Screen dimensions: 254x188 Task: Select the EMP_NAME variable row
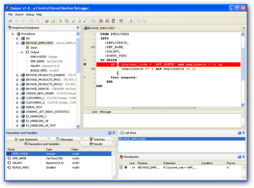pyautogui.click(x=59, y=158)
